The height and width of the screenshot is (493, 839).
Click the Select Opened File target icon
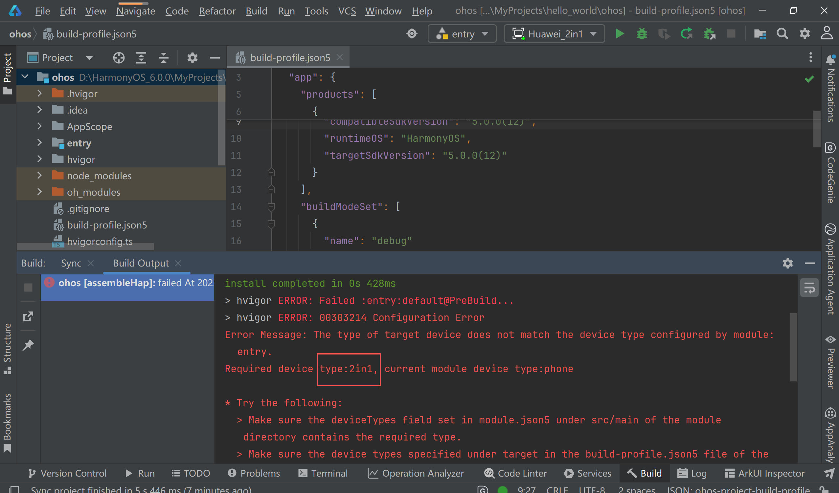point(119,57)
